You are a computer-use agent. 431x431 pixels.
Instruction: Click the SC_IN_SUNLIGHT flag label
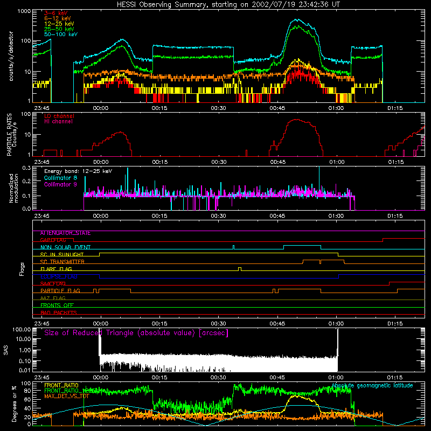click(62, 254)
